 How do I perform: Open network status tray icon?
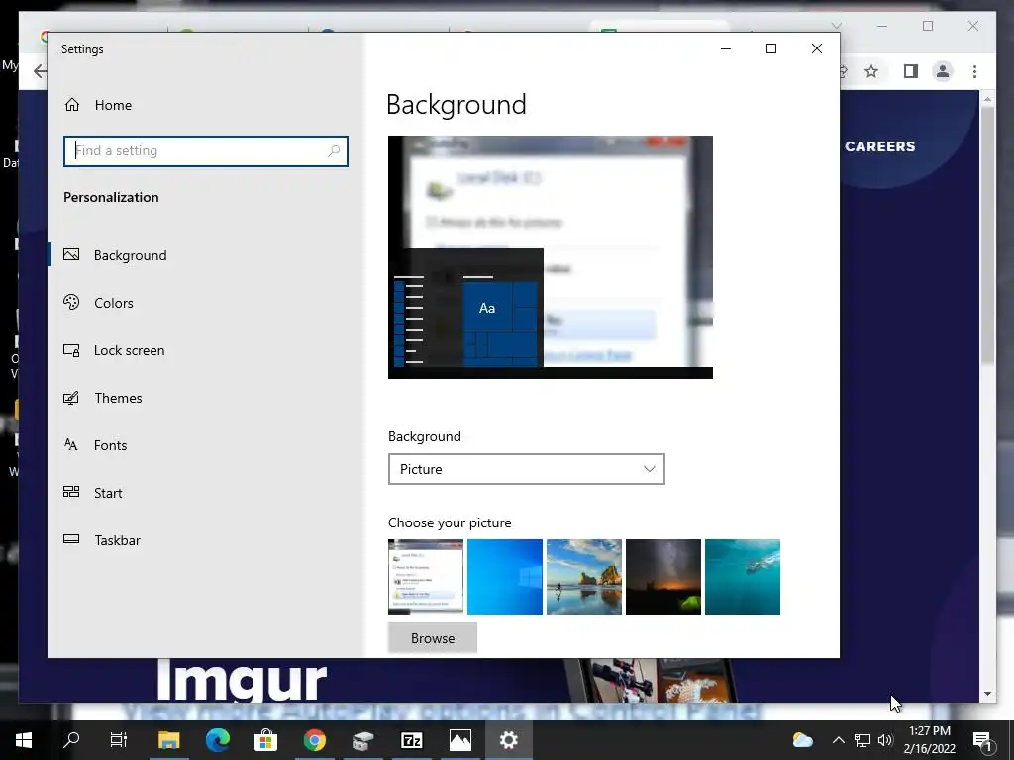[862, 740]
